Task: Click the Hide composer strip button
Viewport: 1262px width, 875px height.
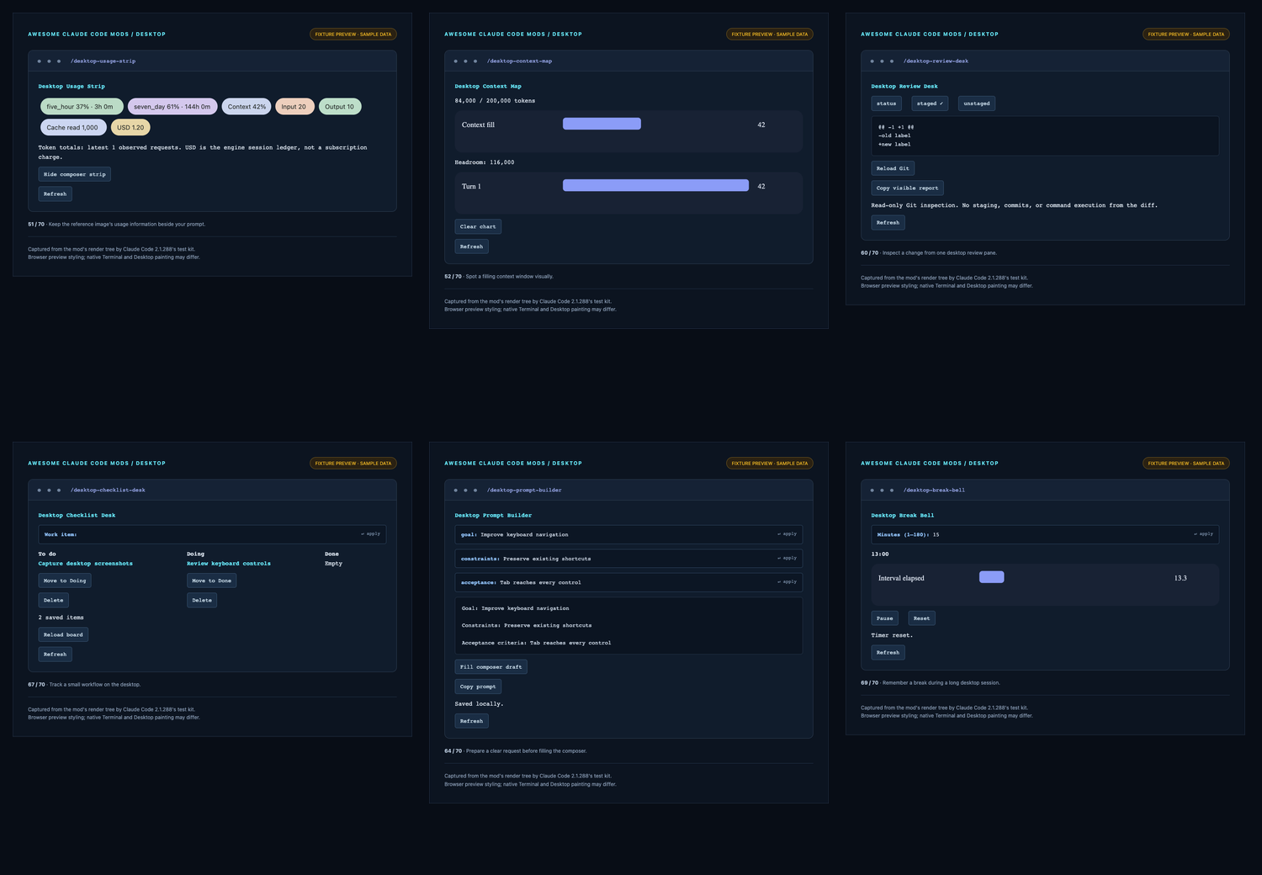Action: [x=75, y=174]
